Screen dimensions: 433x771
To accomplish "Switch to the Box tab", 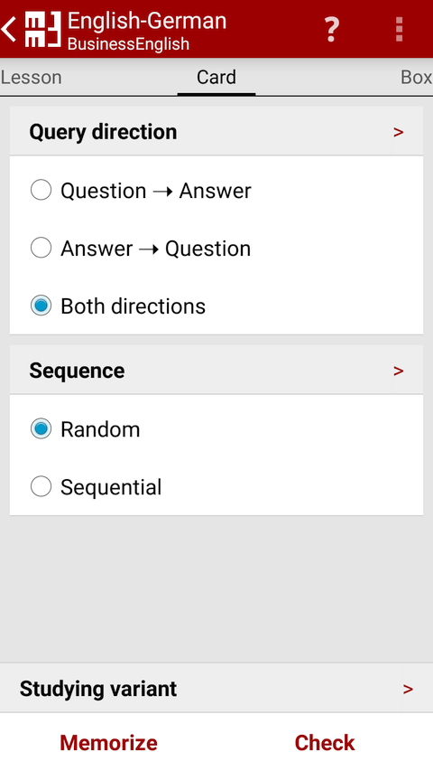I will pyautogui.click(x=416, y=78).
